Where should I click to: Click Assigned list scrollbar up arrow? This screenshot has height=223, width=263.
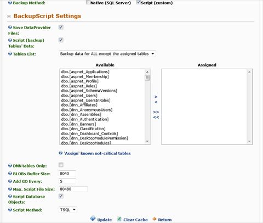click(249, 72)
